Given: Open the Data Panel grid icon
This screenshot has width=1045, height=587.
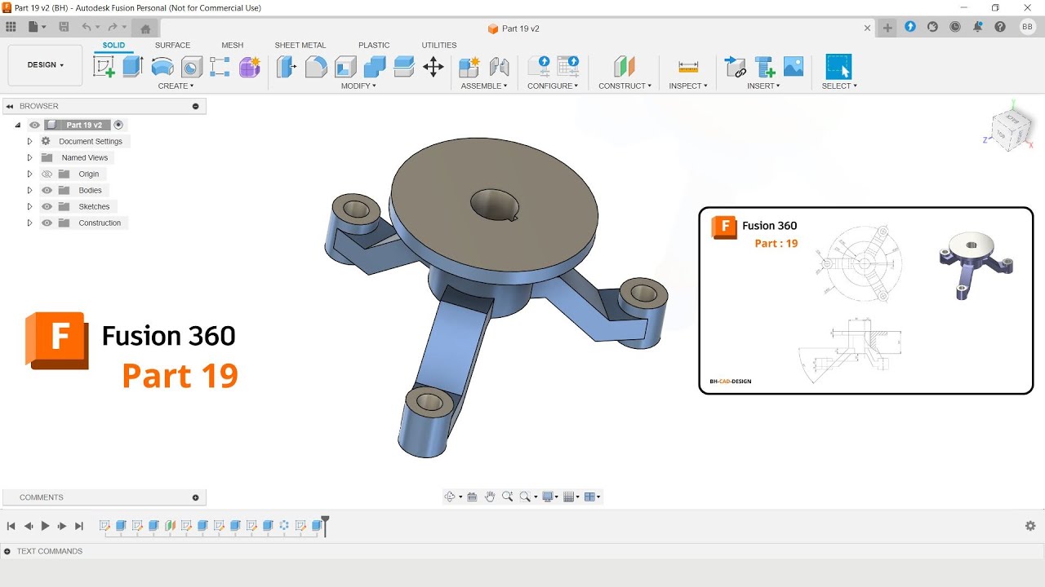Looking at the screenshot, I should (x=11, y=27).
